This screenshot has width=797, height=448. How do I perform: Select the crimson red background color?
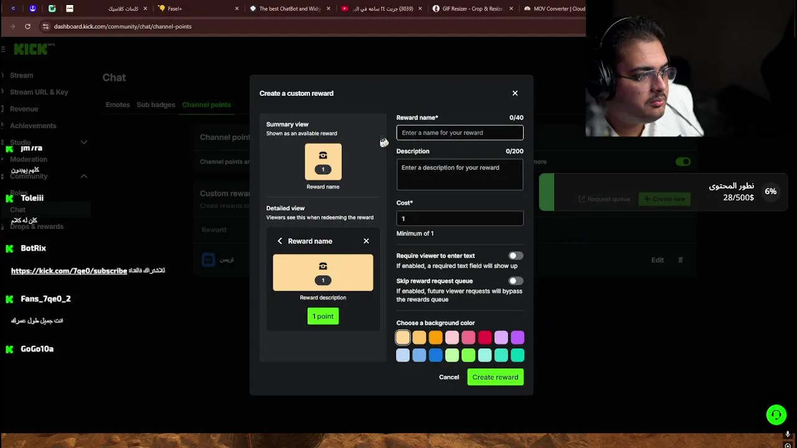pos(484,337)
